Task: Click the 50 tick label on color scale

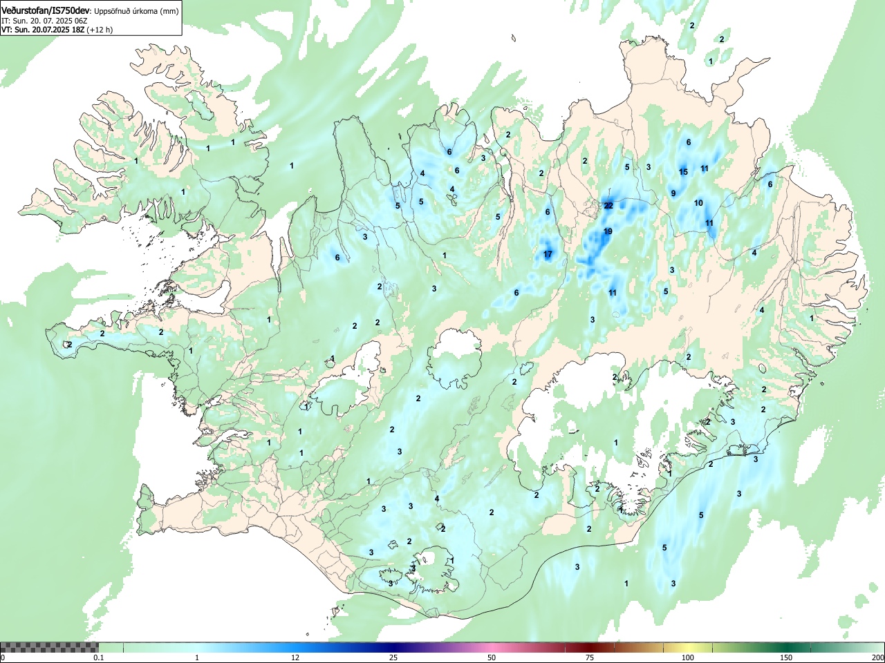Action: click(491, 657)
